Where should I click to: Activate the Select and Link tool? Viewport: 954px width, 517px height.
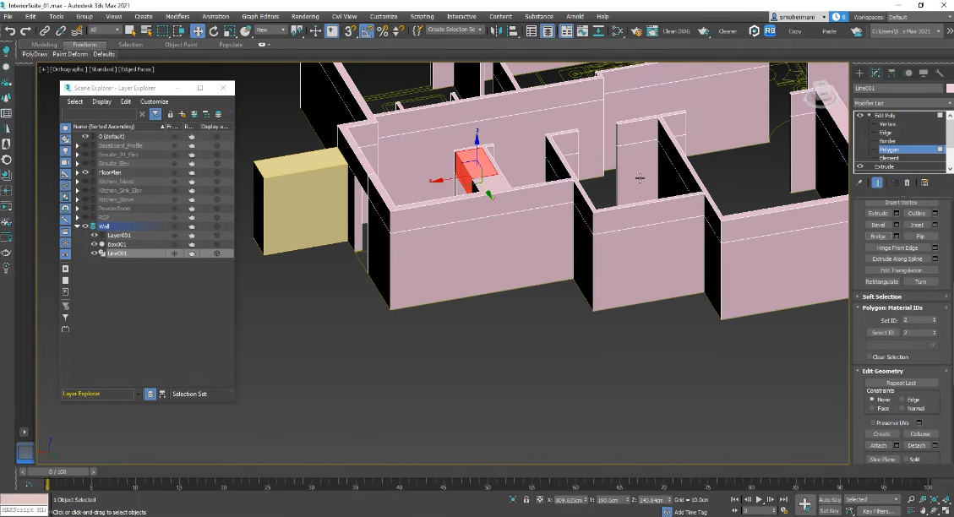(45, 30)
